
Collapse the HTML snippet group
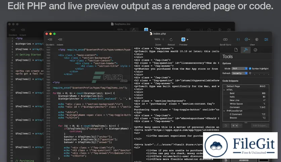(x=224, y=90)
